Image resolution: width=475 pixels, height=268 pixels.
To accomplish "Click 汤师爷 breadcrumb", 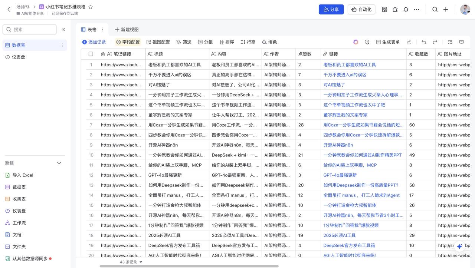I will 23,7.
